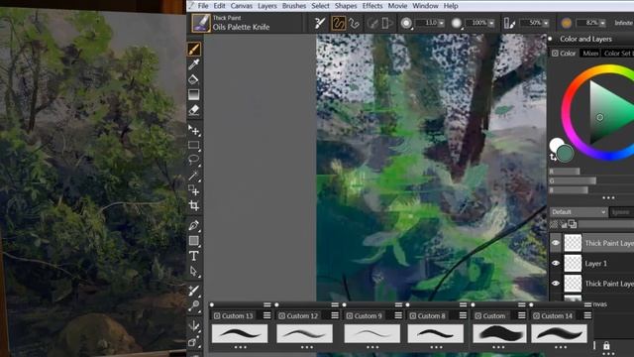Open the Shapes menu
634x357 pixels.
click(346, 6)
